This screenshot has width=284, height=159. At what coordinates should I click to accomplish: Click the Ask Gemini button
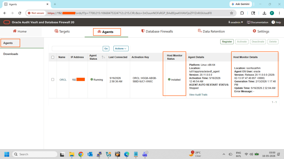coord(240,4)
